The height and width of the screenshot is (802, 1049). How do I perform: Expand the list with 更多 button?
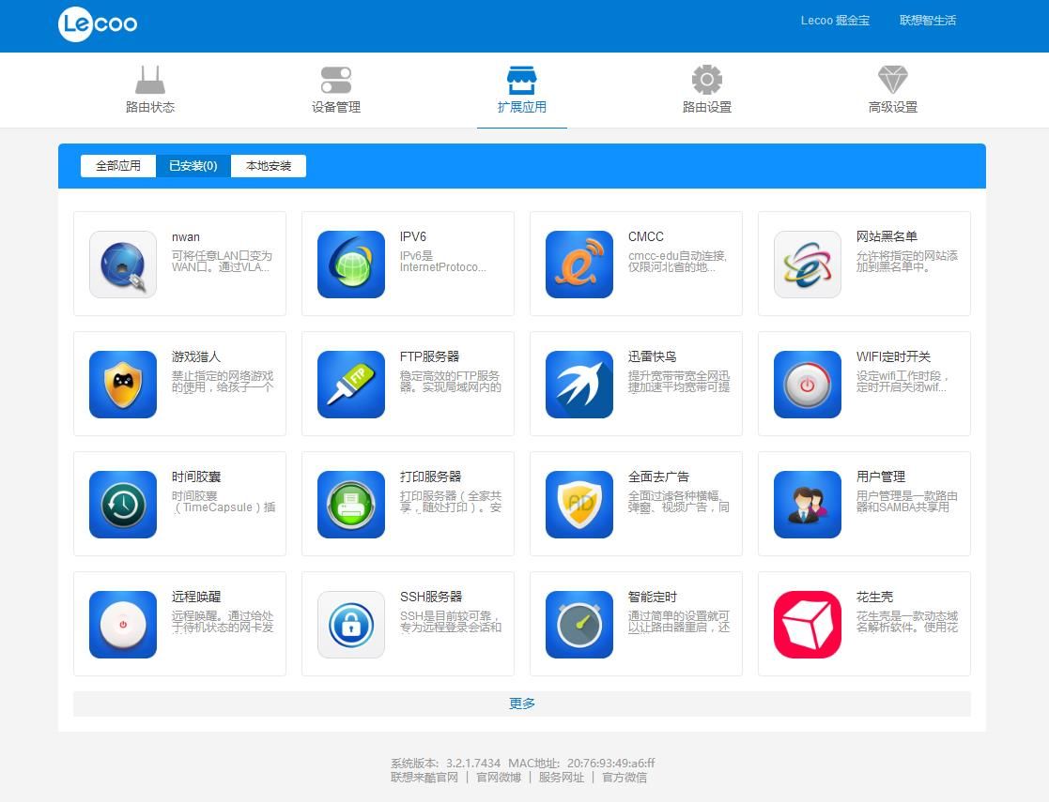click(x=522, y=704)
